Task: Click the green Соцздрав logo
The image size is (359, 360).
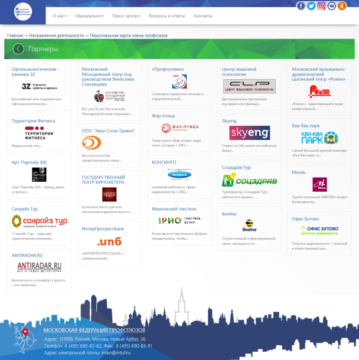Action: (x=249, y=179)
